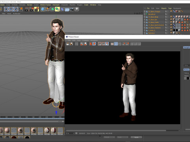Click Picture Viewer stop rendering icon
The image size is (190, 142).
tap(76, 44)
